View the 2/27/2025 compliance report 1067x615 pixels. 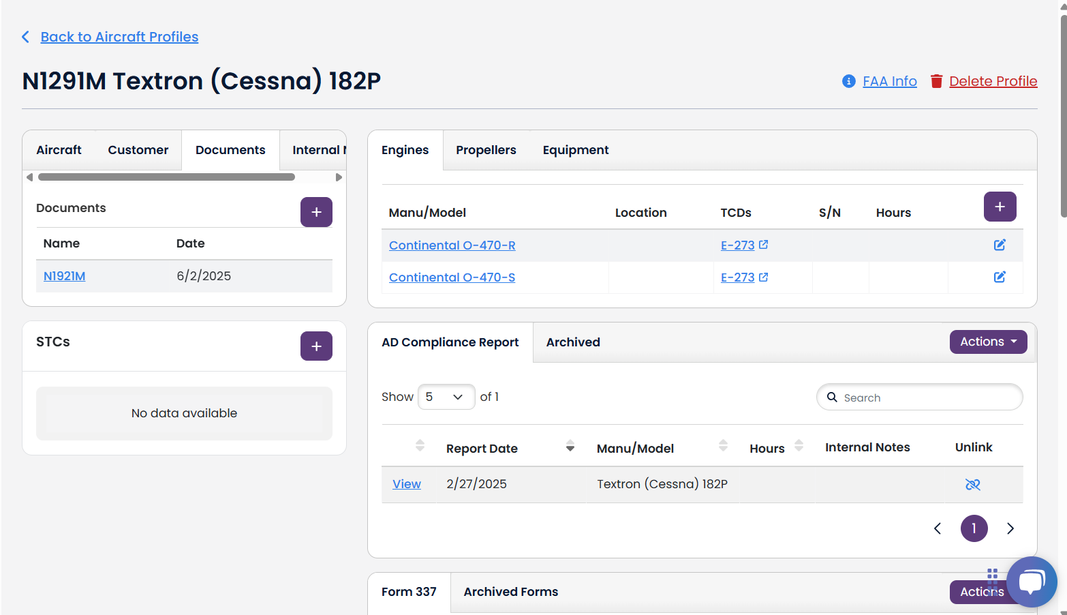[x=407, y=484]
